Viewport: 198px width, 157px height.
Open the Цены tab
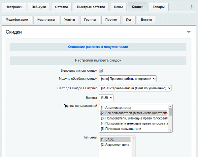pyautogui.click(x=118, y=7)
